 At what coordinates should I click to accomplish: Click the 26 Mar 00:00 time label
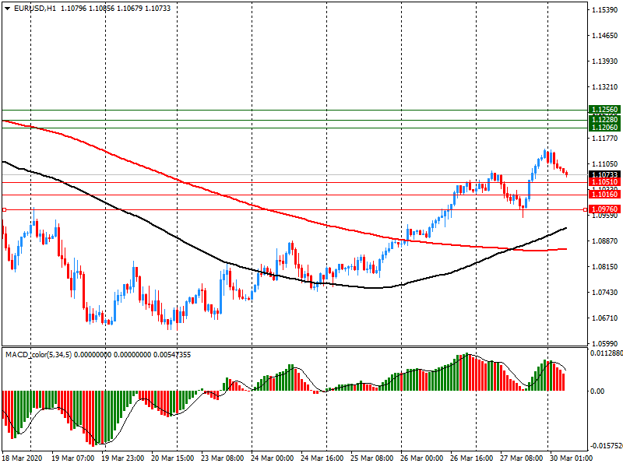421,458
